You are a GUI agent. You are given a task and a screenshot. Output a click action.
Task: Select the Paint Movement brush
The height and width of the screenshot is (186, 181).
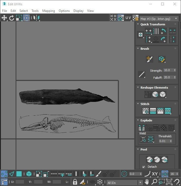tap(150, 59)
